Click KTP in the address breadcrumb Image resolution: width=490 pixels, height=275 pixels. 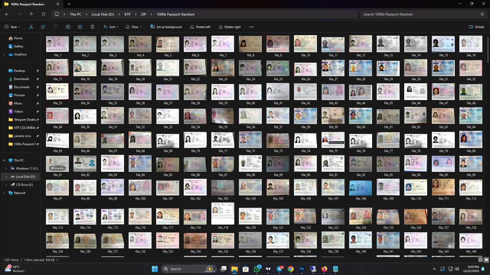(127, 14)
